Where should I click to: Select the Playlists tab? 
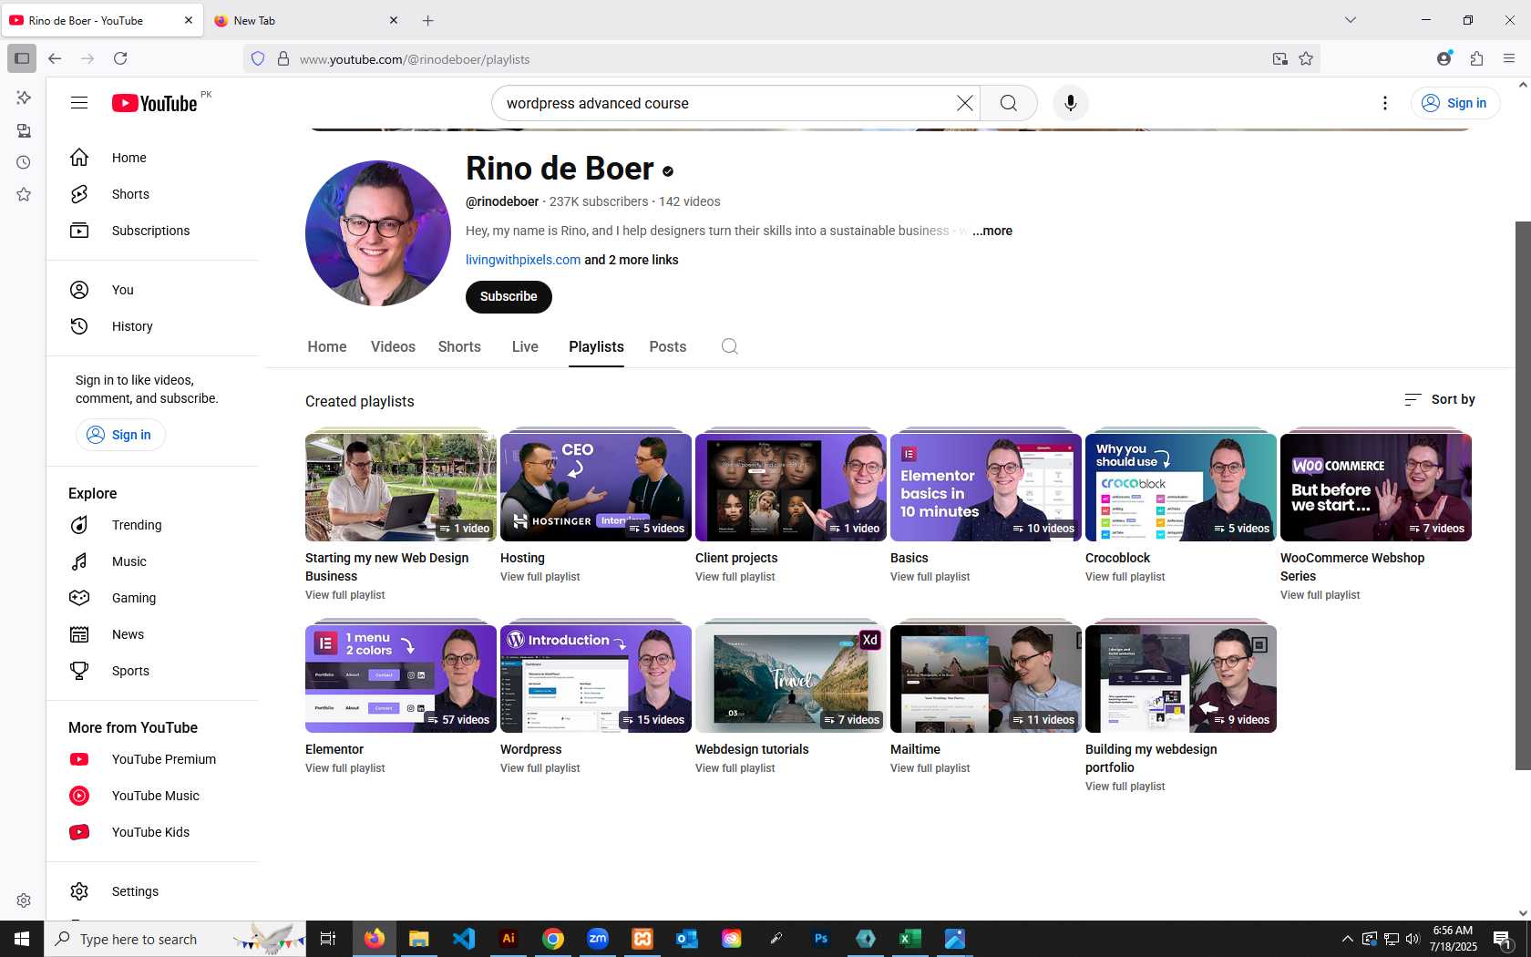tap(596, 346)
